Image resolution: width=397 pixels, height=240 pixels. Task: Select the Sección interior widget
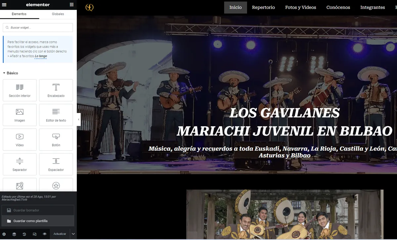click(x=20, y=90)
